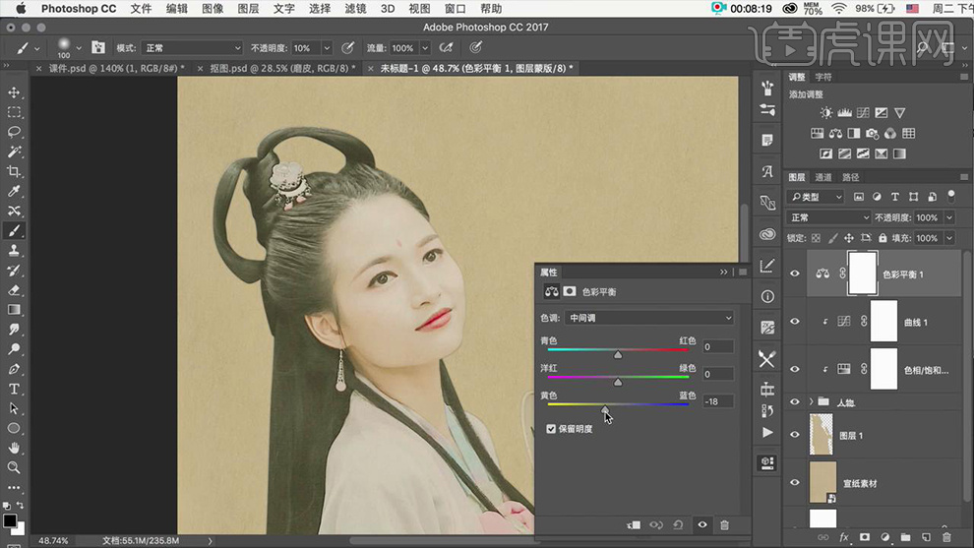Select the Eraser tool

(14, 290)
